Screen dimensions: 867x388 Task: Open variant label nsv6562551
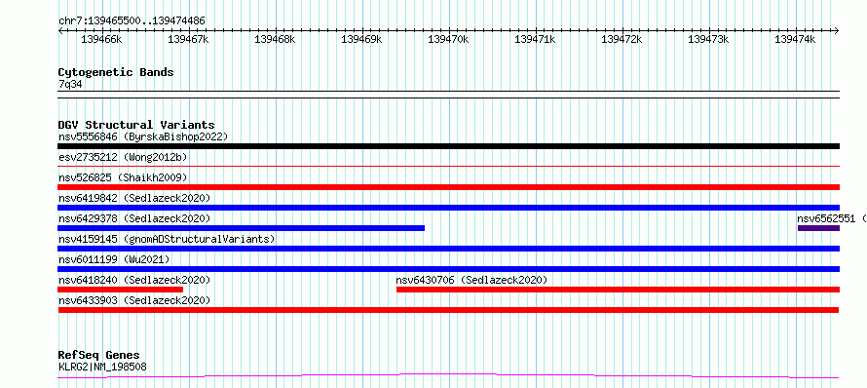point(827,218)
